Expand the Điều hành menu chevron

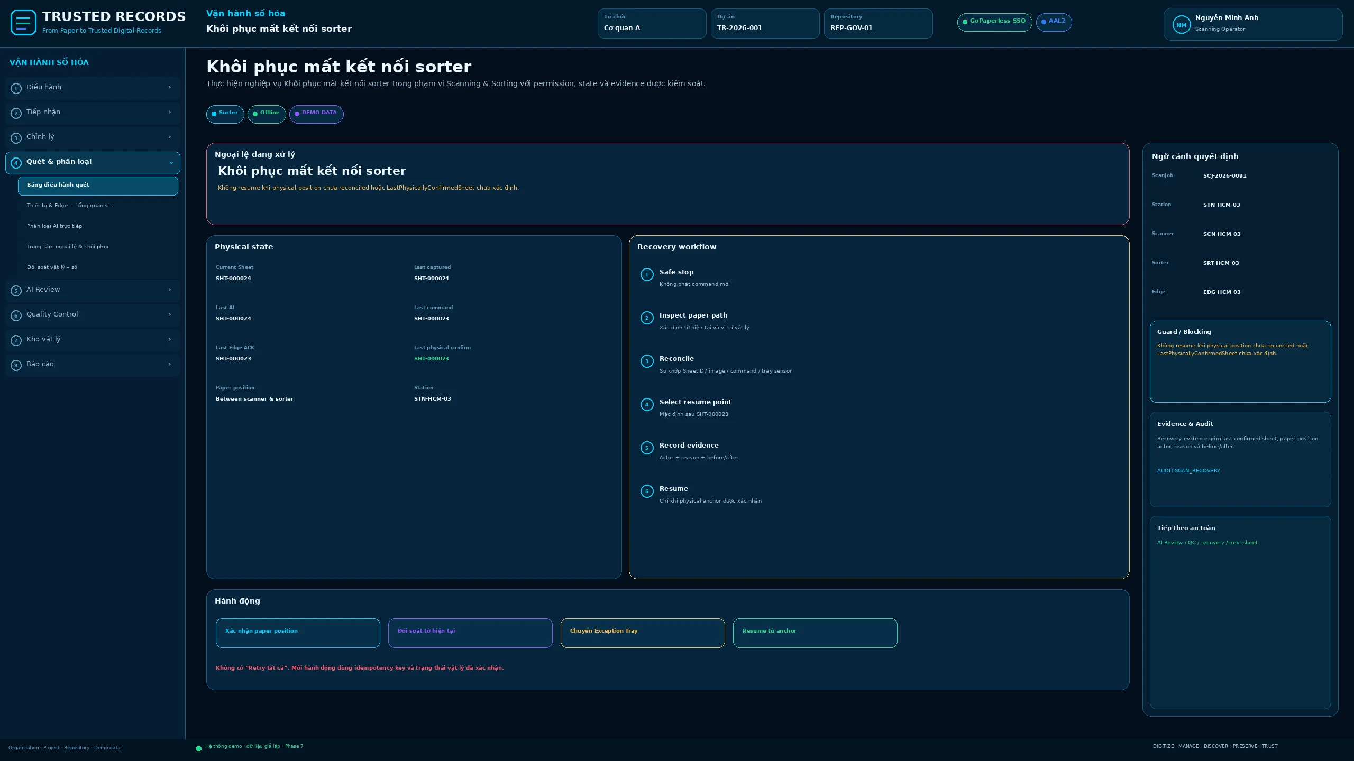[170, 87]
